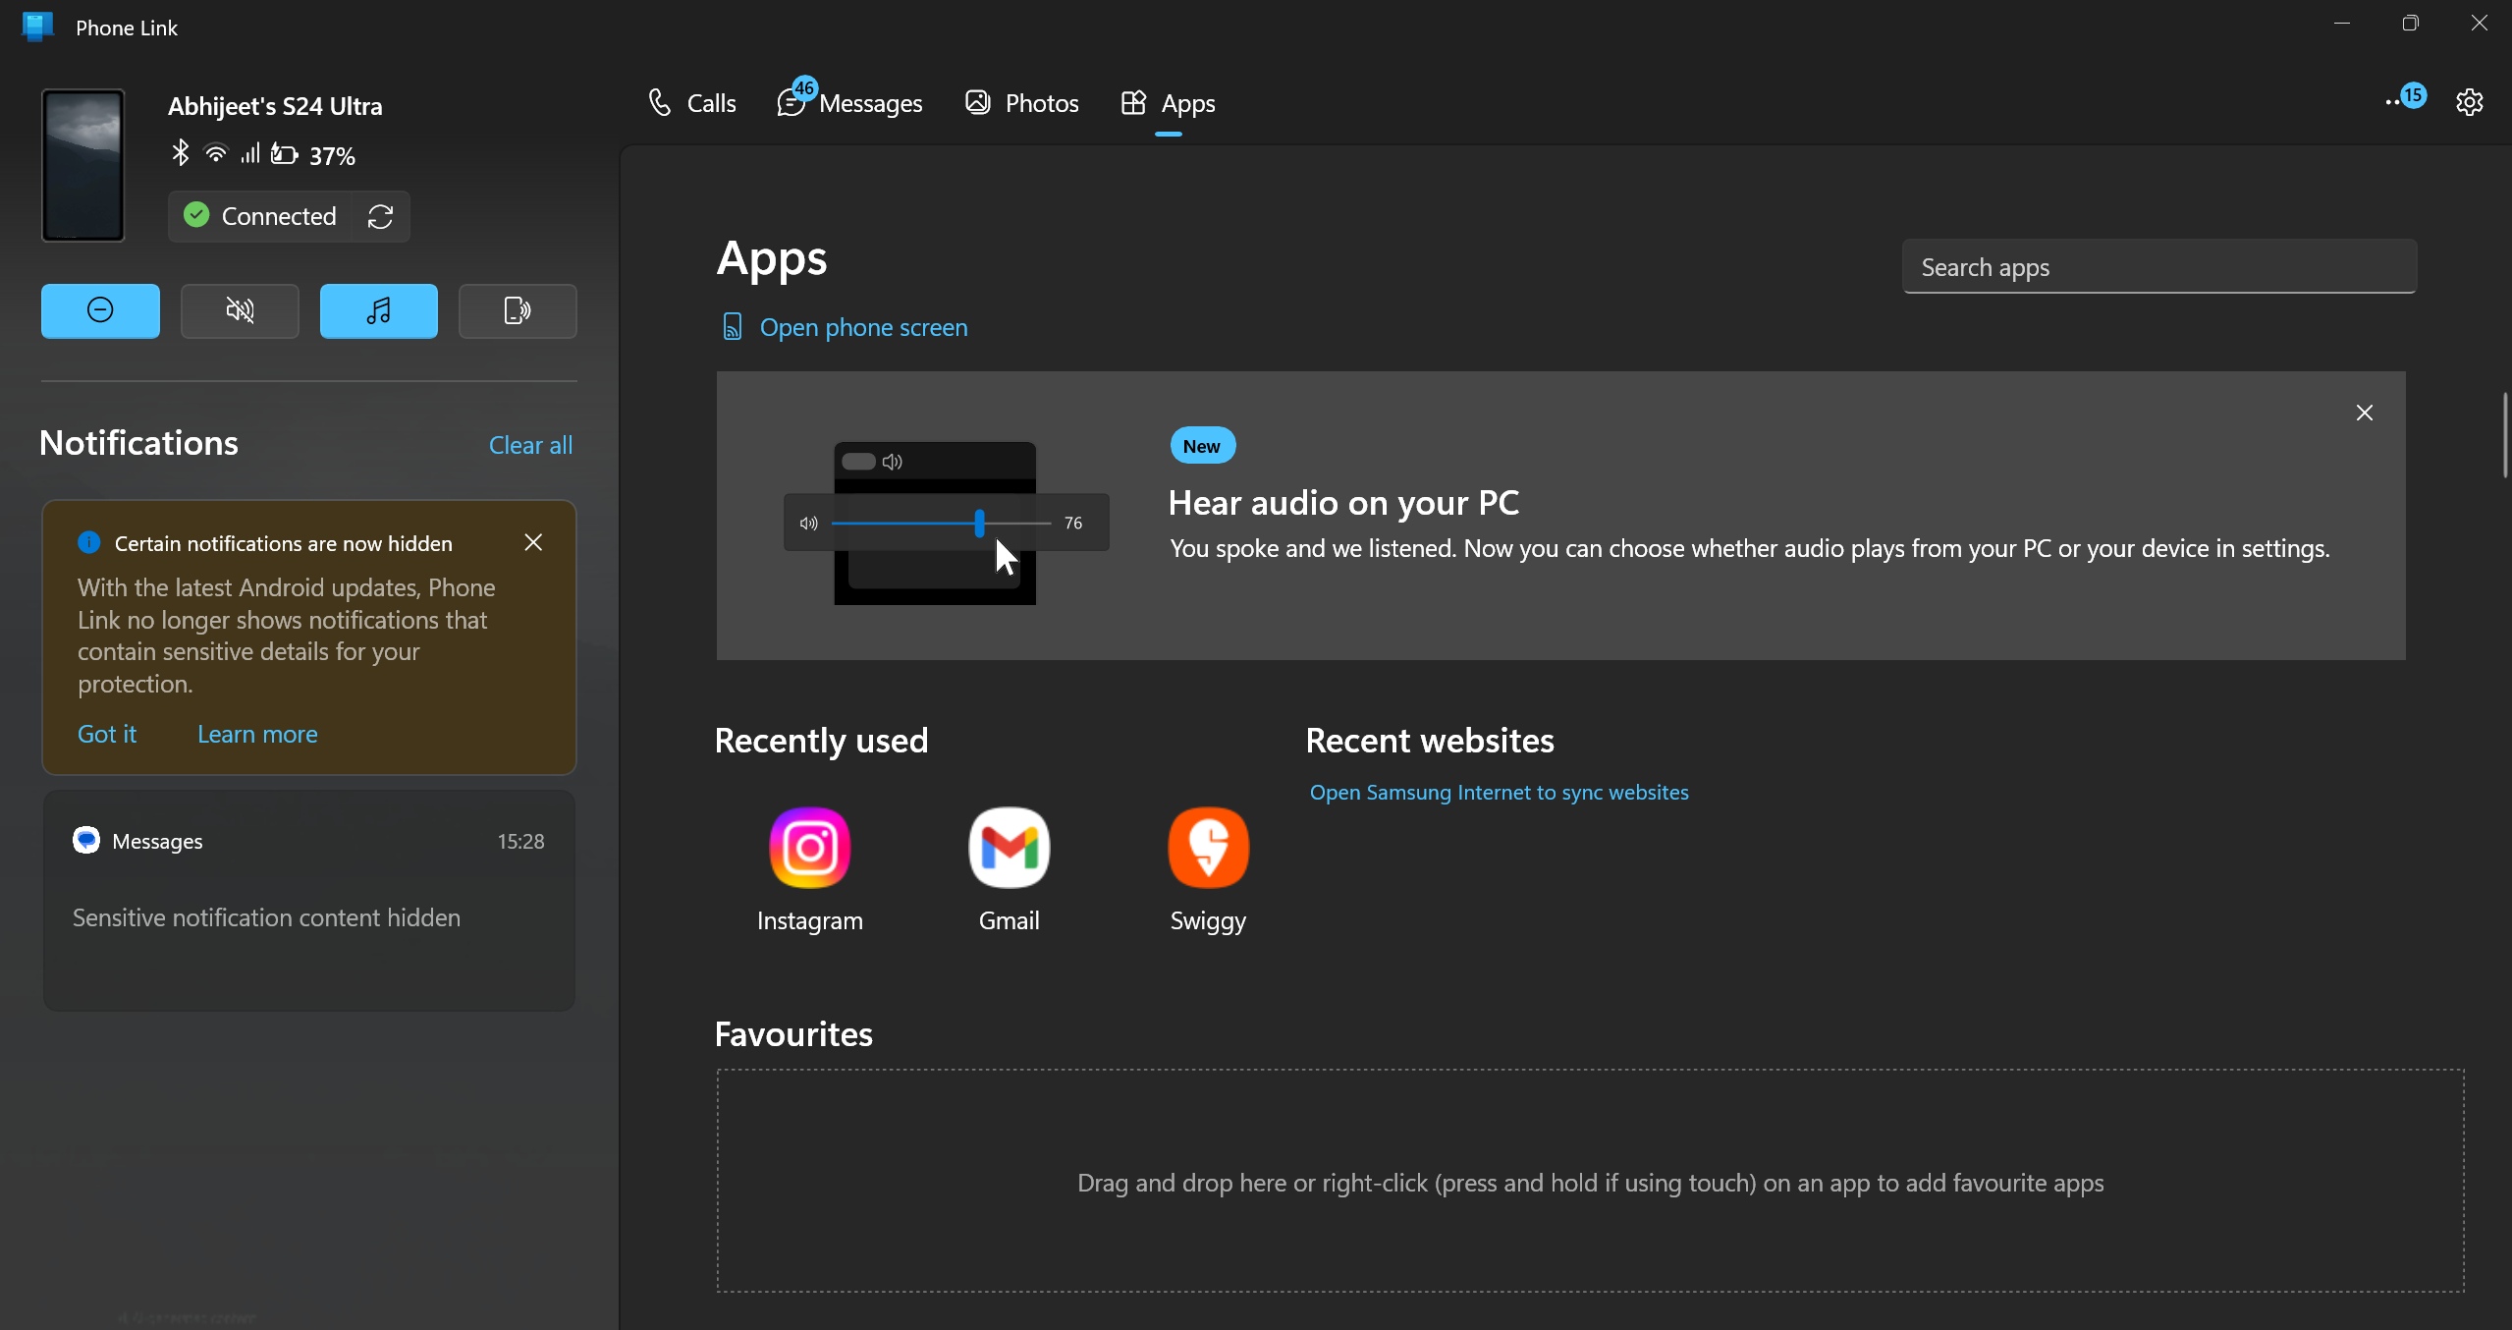The image size is (2512, 1330).
Task: Toggle phone mute sound button
Action: (x=240, y=311)
